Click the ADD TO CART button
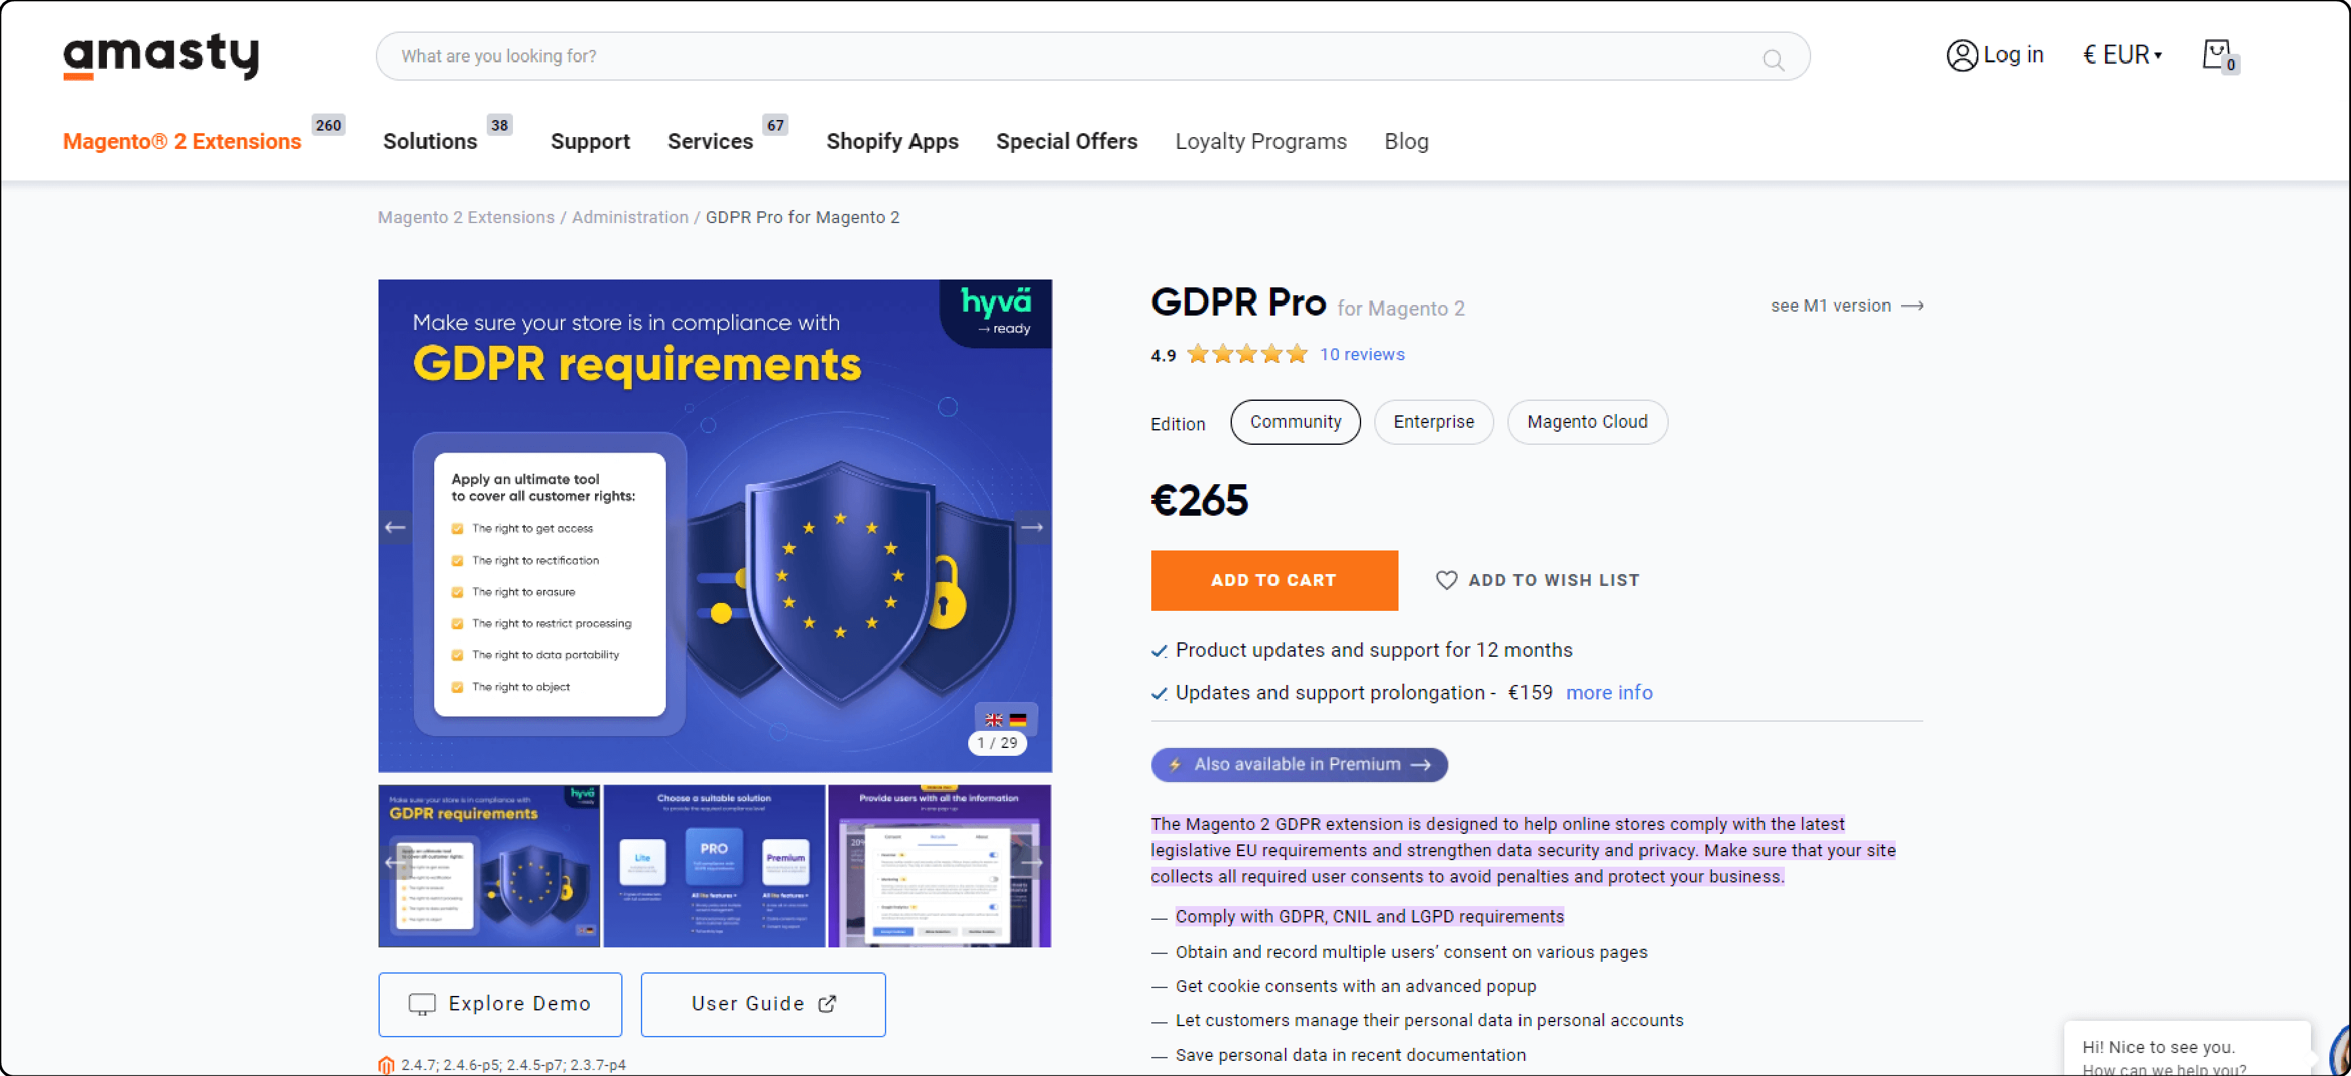Image resolution: width=2351 pixels, height=1076 pixels. (1273, 580)
